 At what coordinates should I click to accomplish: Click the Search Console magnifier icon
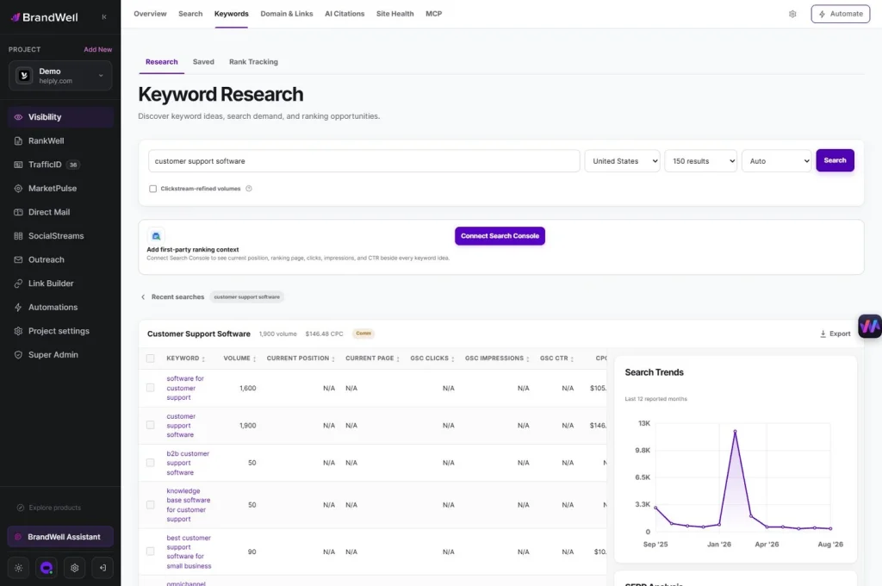click(x=156, y=236)
